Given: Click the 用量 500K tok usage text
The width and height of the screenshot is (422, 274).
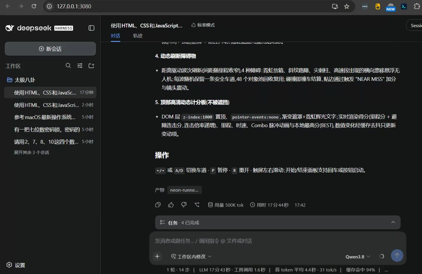Looking at the screenshot, I should (x=226, y=205).
